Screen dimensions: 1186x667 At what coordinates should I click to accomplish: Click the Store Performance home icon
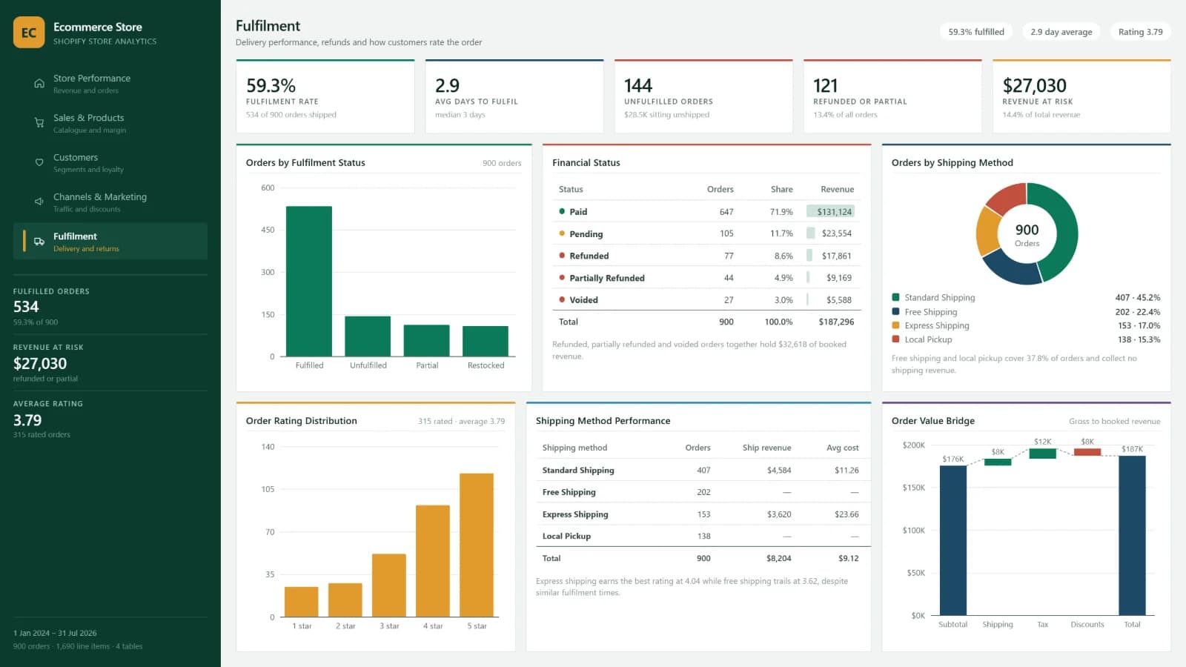(39, 84)
